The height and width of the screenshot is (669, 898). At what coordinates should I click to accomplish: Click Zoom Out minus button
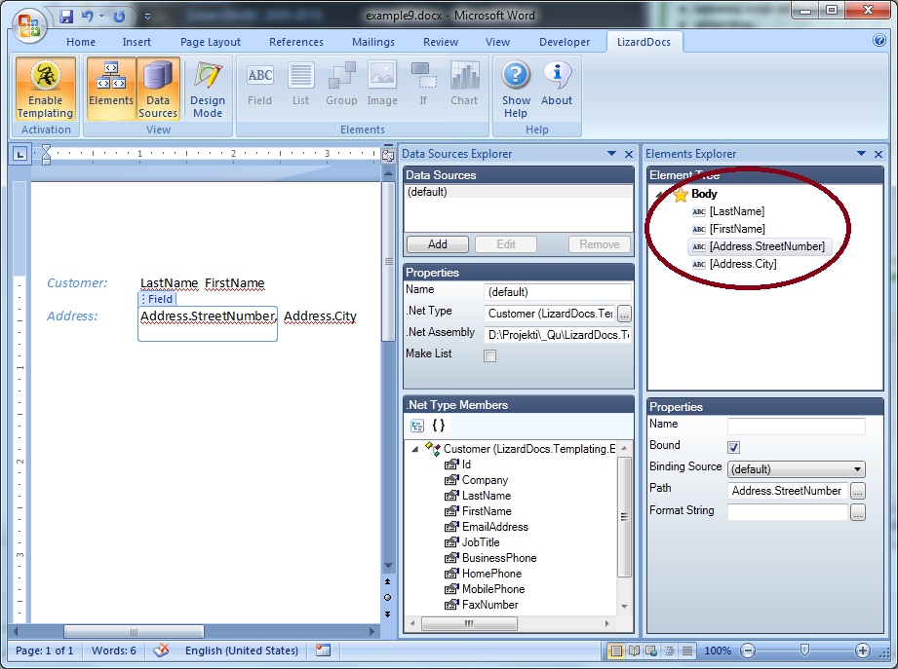pyautogui.click(x=748, y=650)
